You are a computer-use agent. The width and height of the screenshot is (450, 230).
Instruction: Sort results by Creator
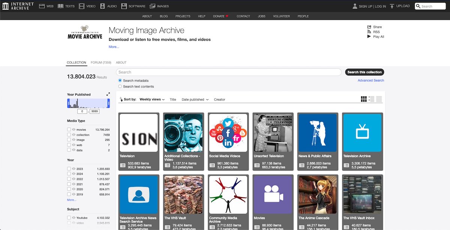pos(220,100)
